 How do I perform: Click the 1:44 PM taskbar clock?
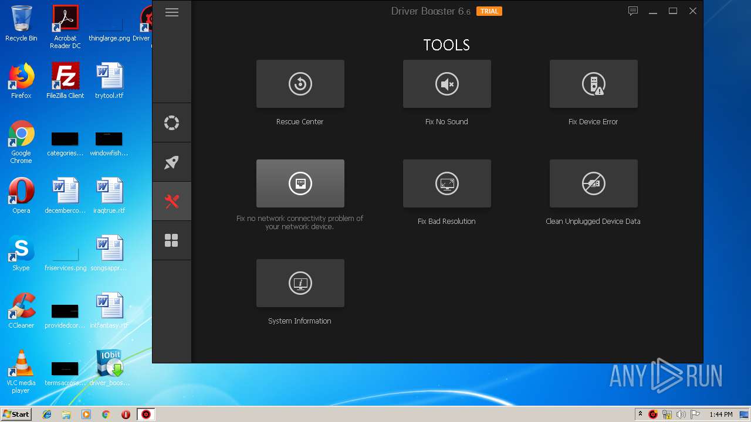(720, 414)
